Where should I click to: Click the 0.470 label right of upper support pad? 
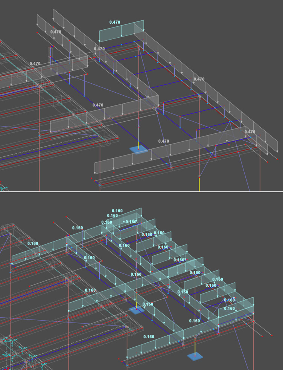[163, 141]
